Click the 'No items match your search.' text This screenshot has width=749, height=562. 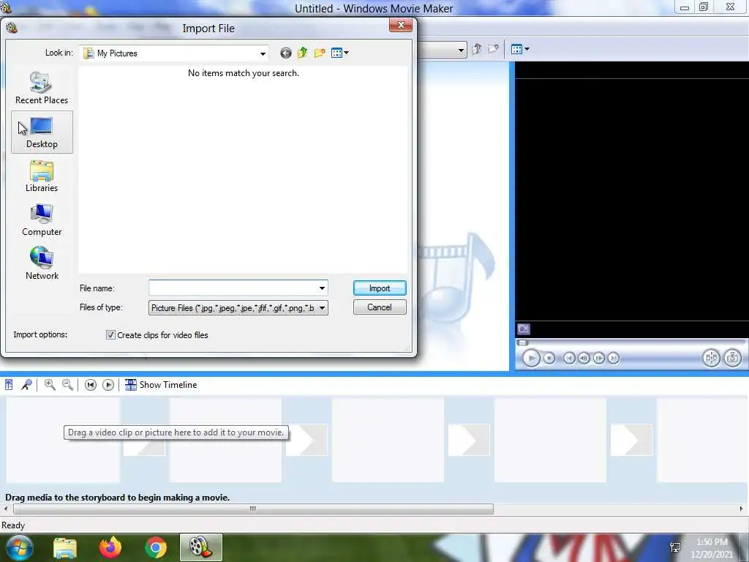click(x=244, y=73)
